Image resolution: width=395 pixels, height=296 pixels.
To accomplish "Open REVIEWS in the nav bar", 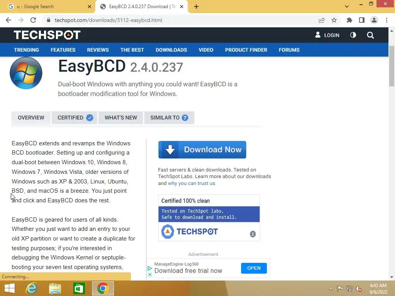I will [98, 50].
